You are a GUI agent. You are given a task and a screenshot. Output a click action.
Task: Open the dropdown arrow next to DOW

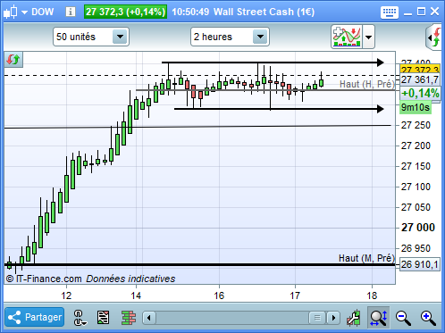[24, 12]
